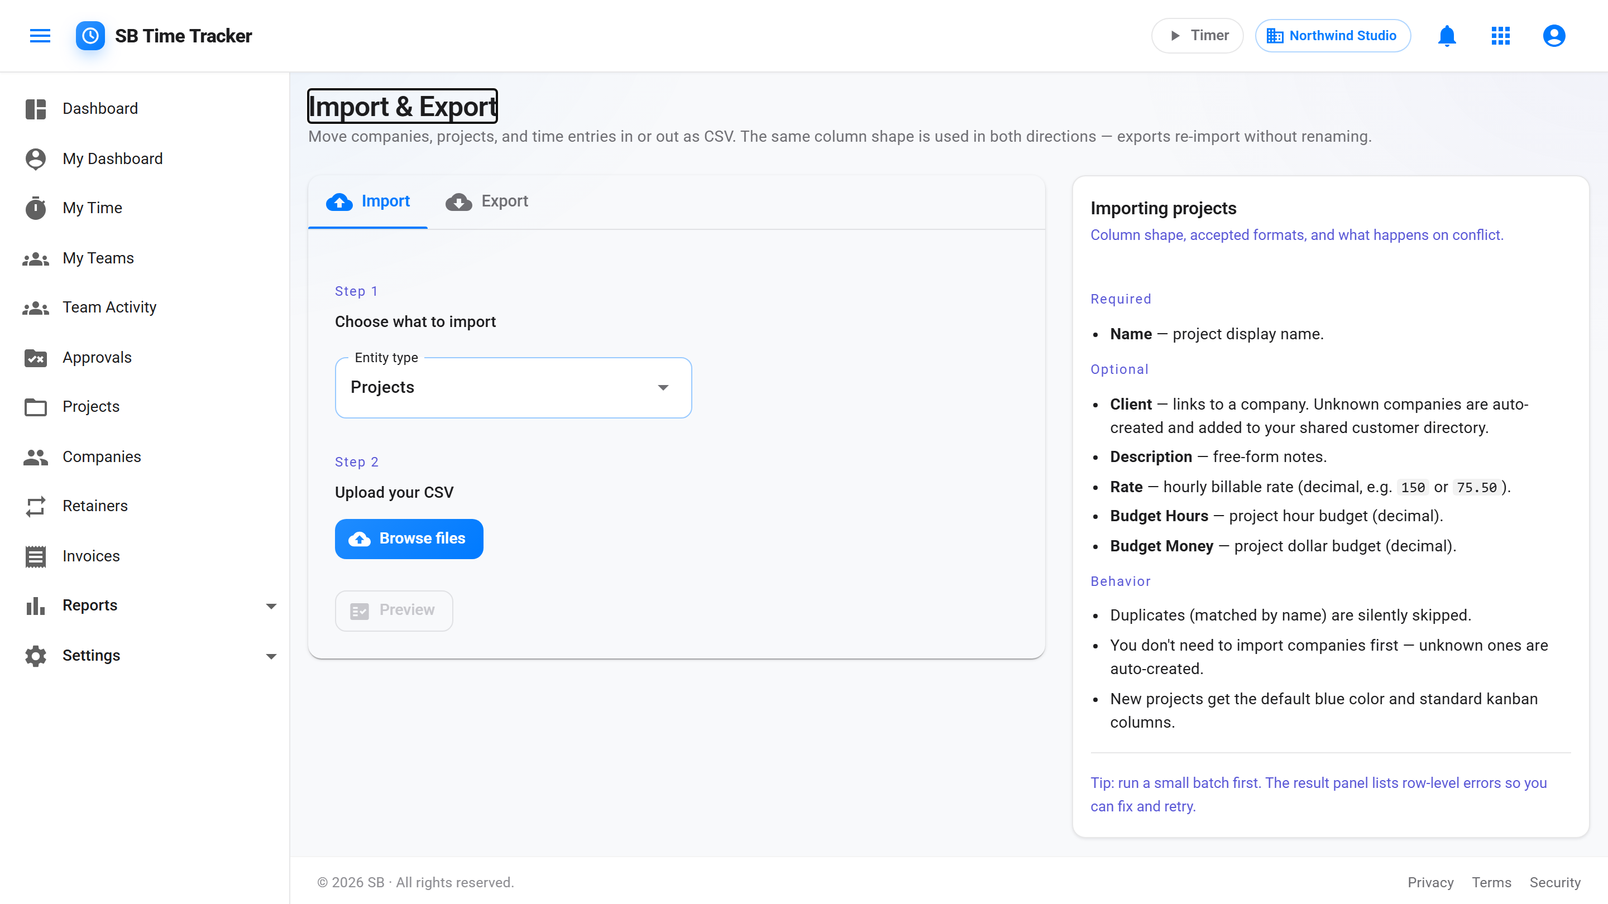This screenshot has height=904, width=1608.
Task: Click the Browse files button
Action: tap(409, 539)
